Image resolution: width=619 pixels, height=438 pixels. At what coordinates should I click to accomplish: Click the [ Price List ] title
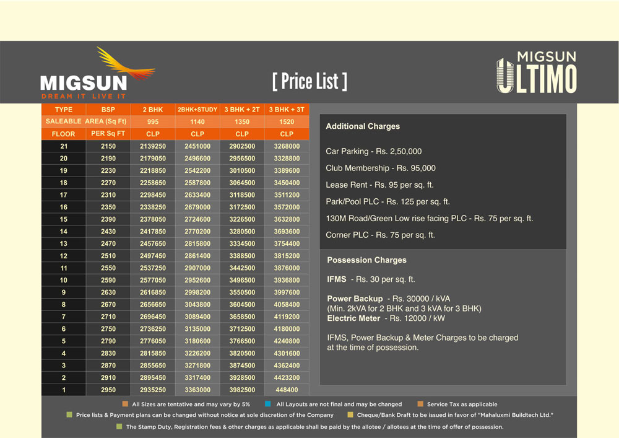tap(309, 81)
